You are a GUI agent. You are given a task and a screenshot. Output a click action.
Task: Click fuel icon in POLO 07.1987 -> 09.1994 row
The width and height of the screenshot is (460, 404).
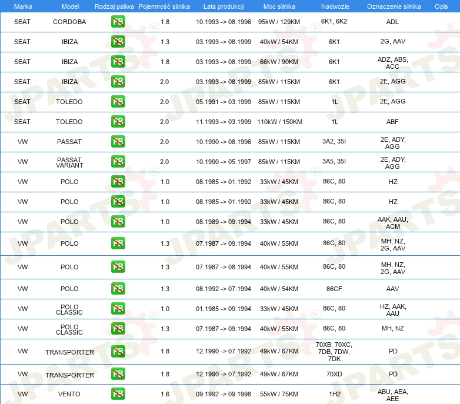point(118,243)
